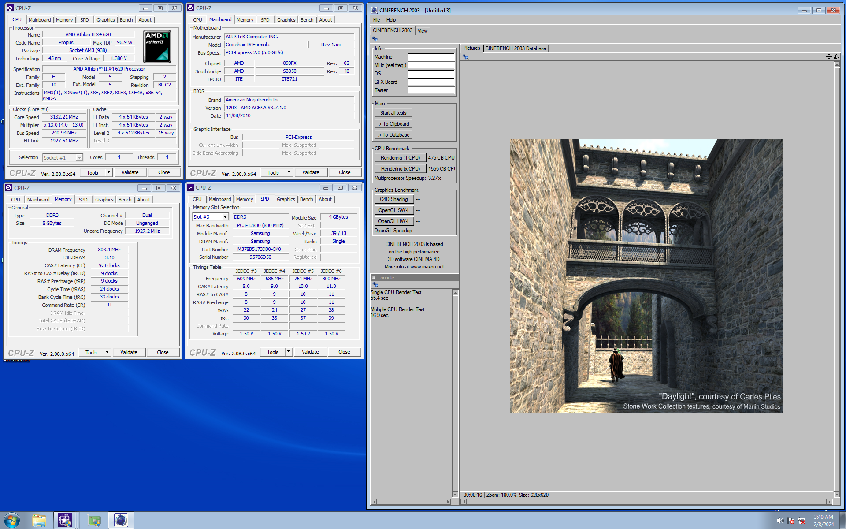Click into the Machine input field

431,57
